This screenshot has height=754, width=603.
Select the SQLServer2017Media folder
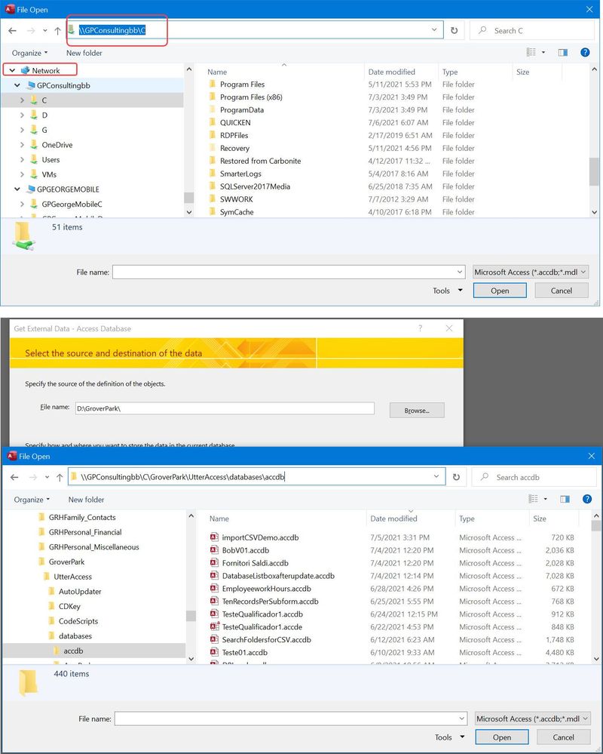[x=255, y=186]
